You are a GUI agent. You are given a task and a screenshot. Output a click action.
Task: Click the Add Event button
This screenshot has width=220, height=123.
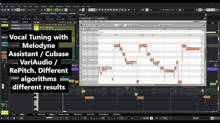pyautogui.click(x=101, y=18)
